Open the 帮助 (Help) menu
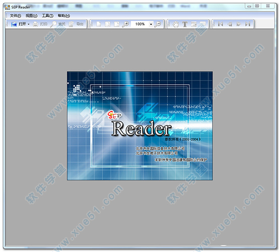Viewport: 280px width, 252px height. point(64,16)
